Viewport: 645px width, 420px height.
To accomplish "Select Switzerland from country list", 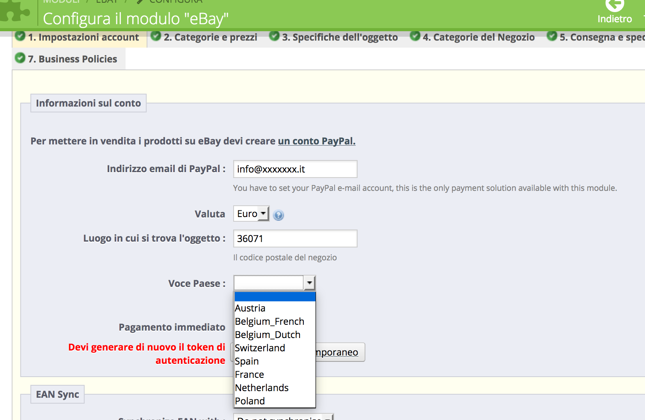I will pos(275,348).
